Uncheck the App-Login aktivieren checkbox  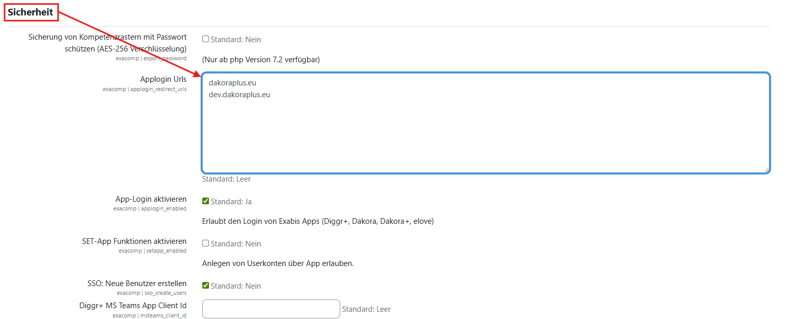coord(206,201)
